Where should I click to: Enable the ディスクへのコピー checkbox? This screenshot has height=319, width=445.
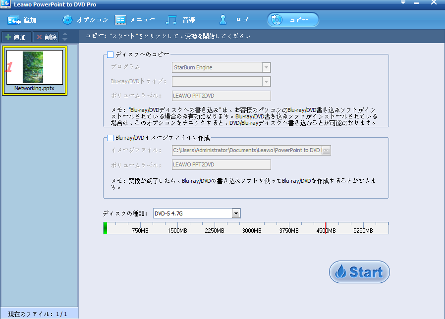click(x=111, y=54)
